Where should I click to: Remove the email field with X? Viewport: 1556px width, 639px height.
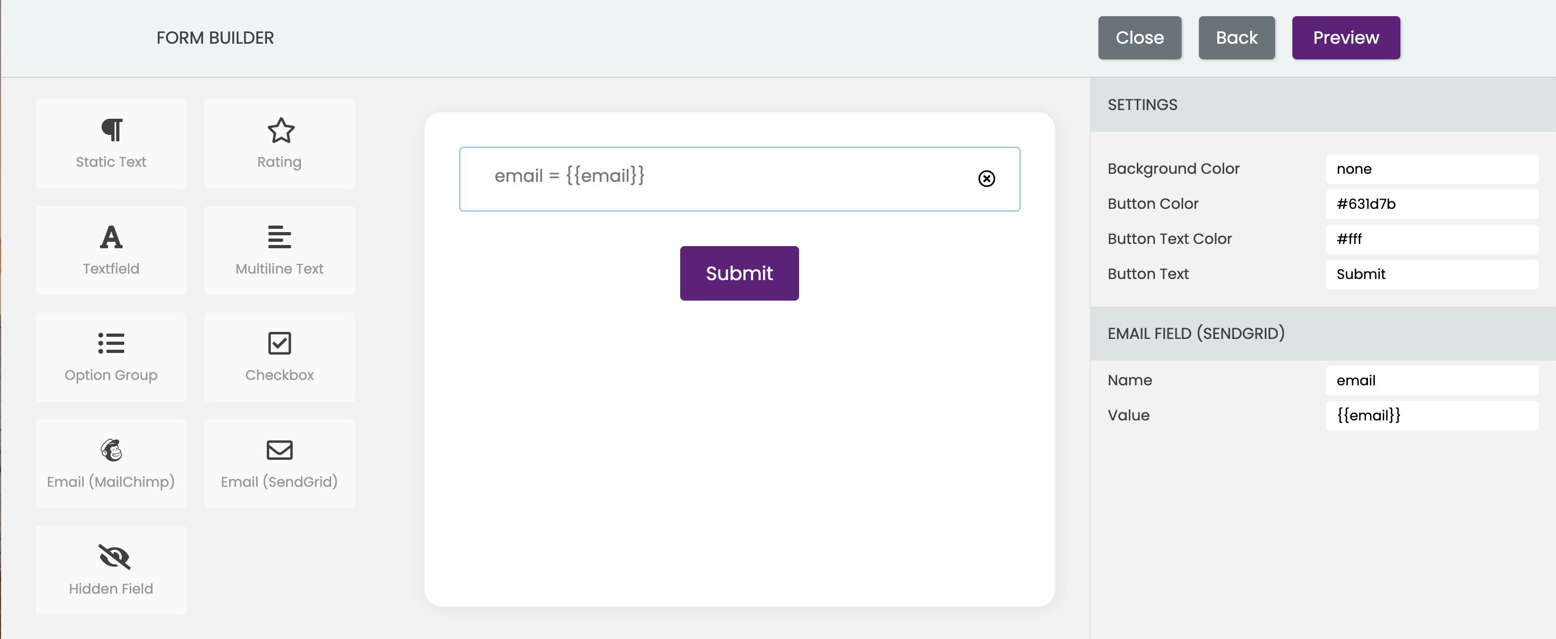pos(987,178)
